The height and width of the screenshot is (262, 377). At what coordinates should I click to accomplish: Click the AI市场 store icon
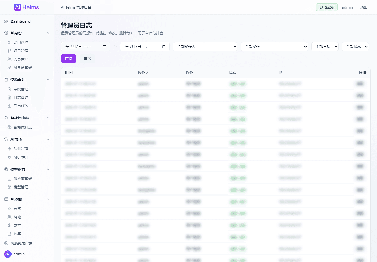tap(6, 139)
